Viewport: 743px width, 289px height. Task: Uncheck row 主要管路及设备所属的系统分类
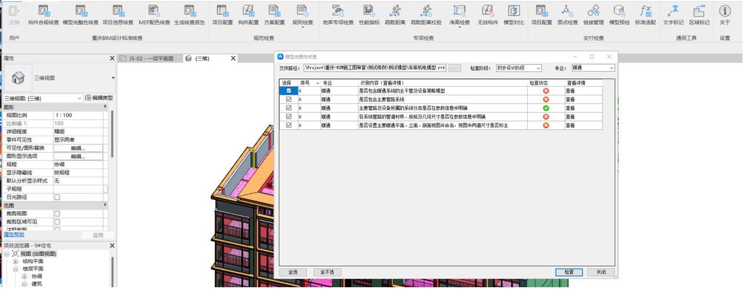tap(288, 108)
